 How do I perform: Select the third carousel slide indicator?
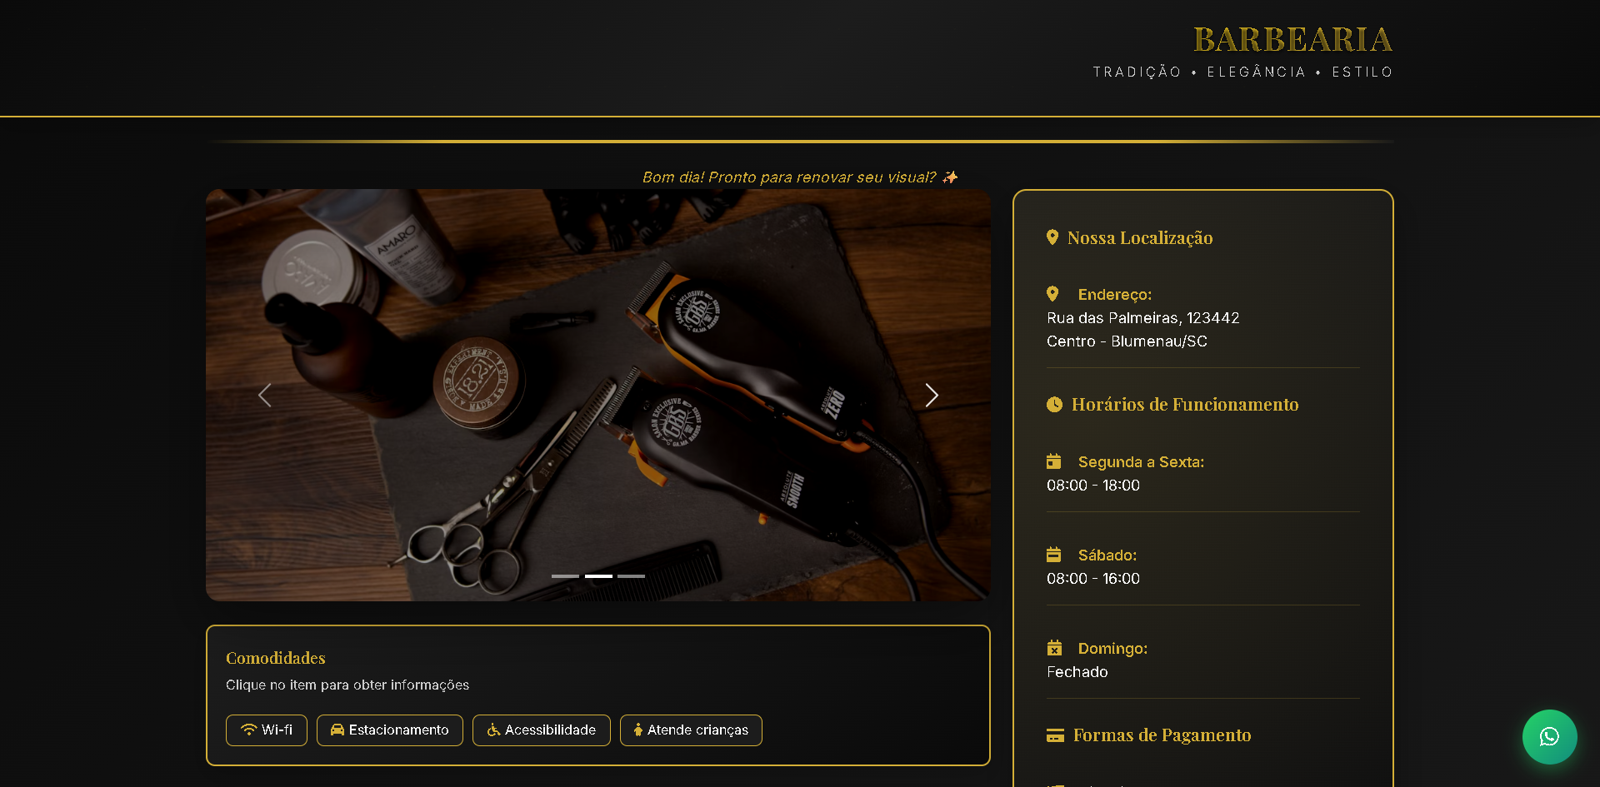(x=631, y=576)
